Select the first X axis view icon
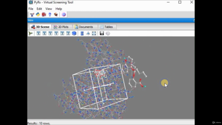Image resolution: width=222 pixels, height=125 pixels. click(x=39, y=33)
